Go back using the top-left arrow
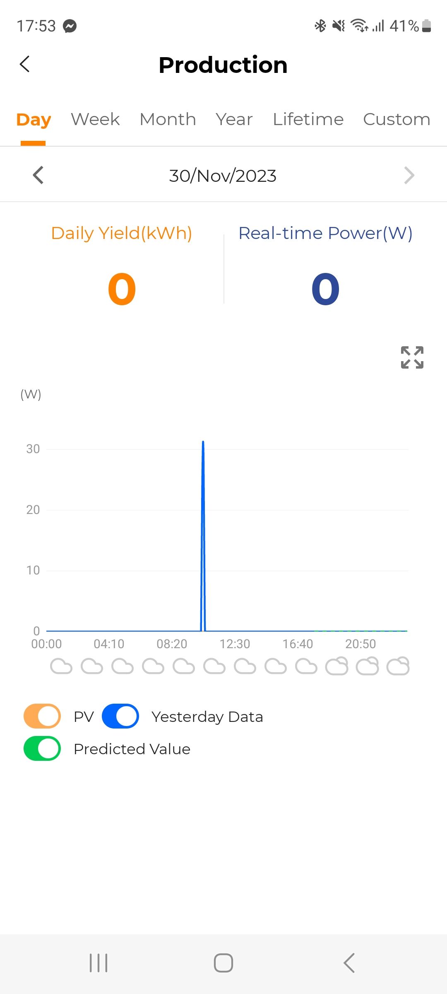 (25, 64)
